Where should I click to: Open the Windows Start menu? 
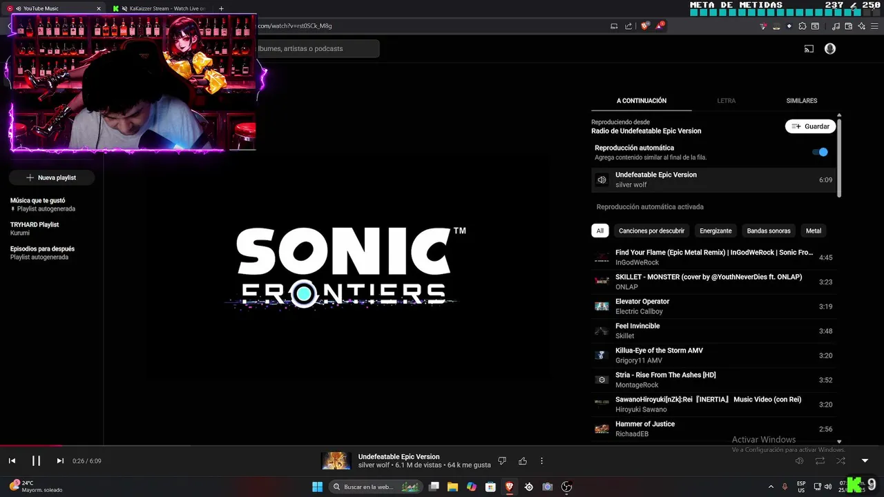[317, 487]
